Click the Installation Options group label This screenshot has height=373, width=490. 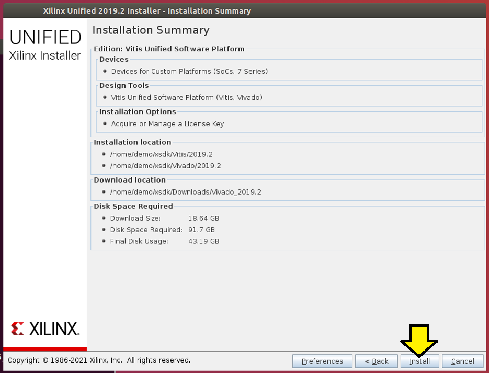point(138,112)
